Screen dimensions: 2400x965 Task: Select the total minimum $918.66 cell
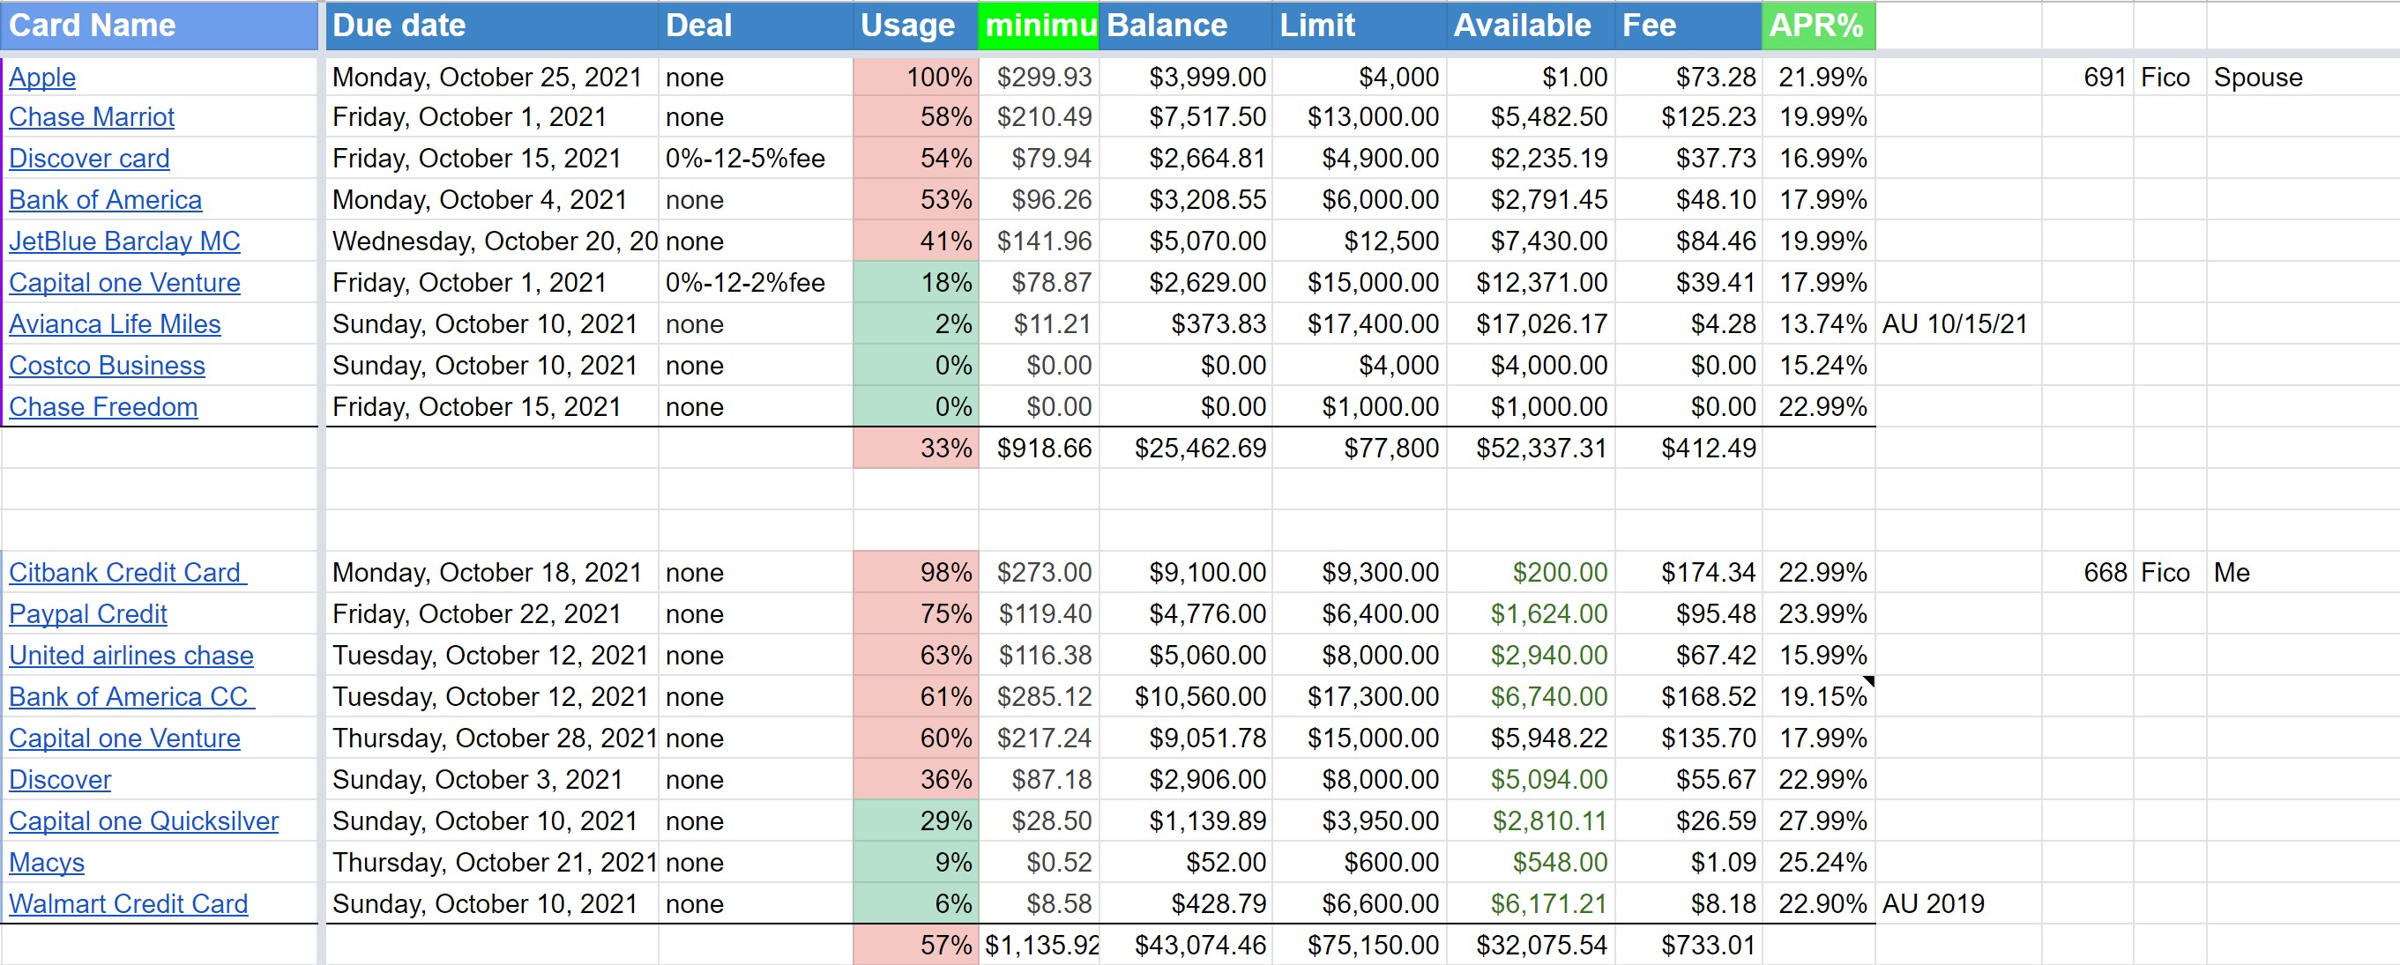pos(1039,449)
